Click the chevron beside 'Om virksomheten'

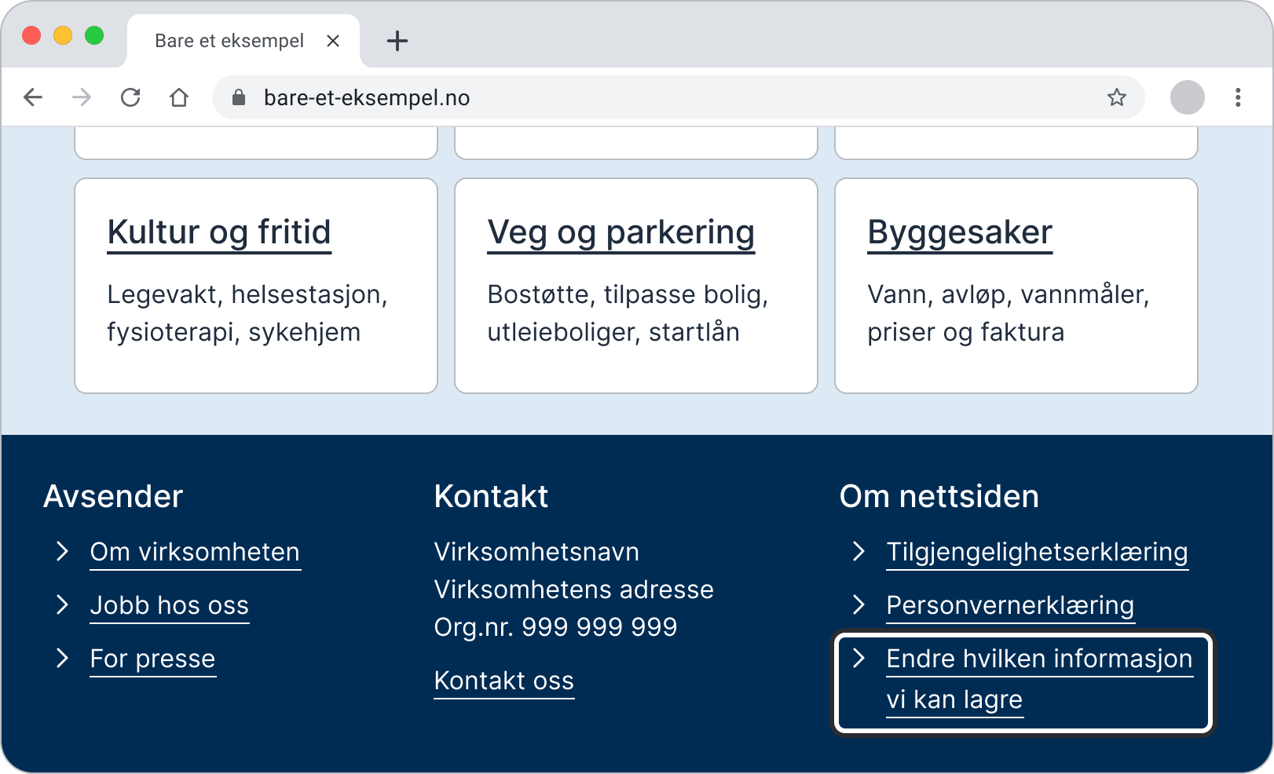[63, 551]
